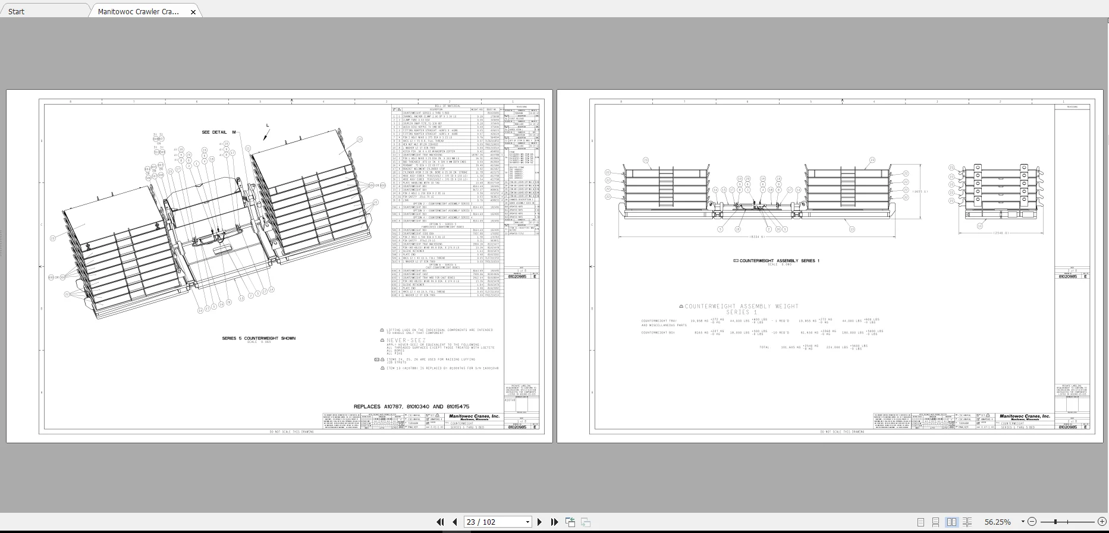This screenshot has width=1109, height=533.
Task: Enable single page view mode
Action: click(920, 522)
